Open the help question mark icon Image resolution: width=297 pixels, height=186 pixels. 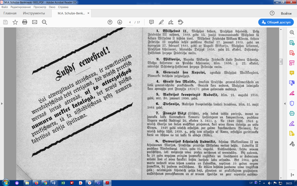[x=272, y=13]
